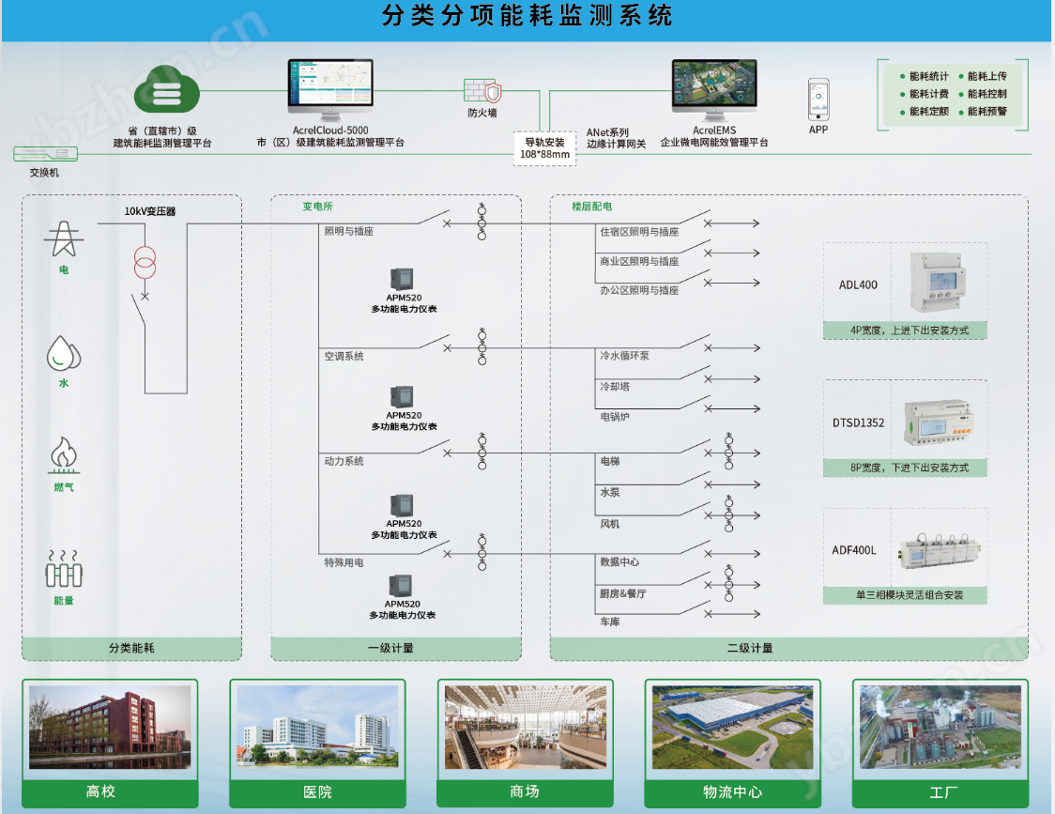Click the 水 water droplet icon
The width and height of the screenshot is (1055, 814).
tap(62, 355)
